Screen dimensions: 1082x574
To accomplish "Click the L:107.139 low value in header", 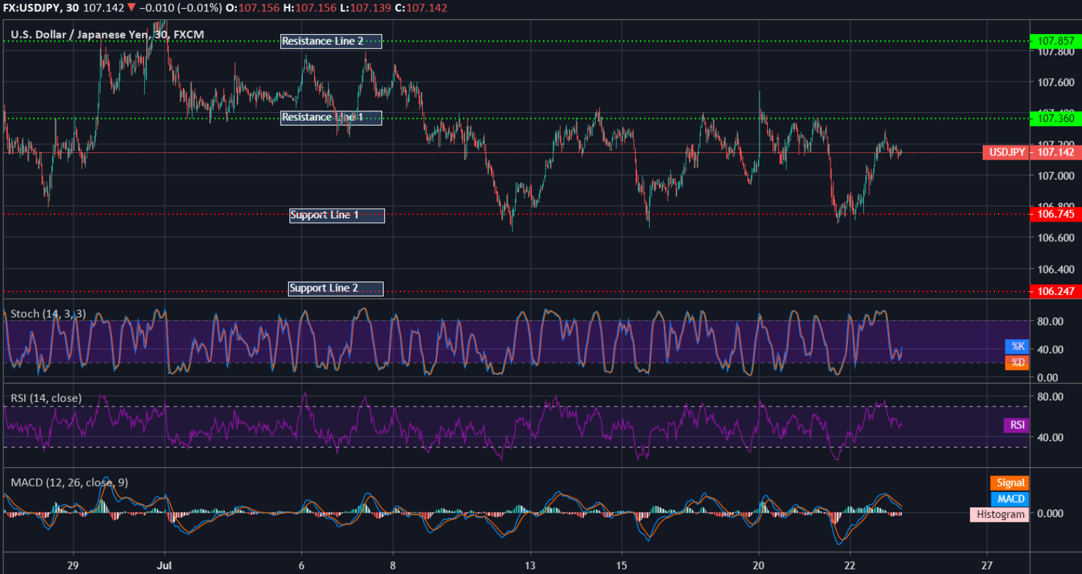I will [366, 8].
